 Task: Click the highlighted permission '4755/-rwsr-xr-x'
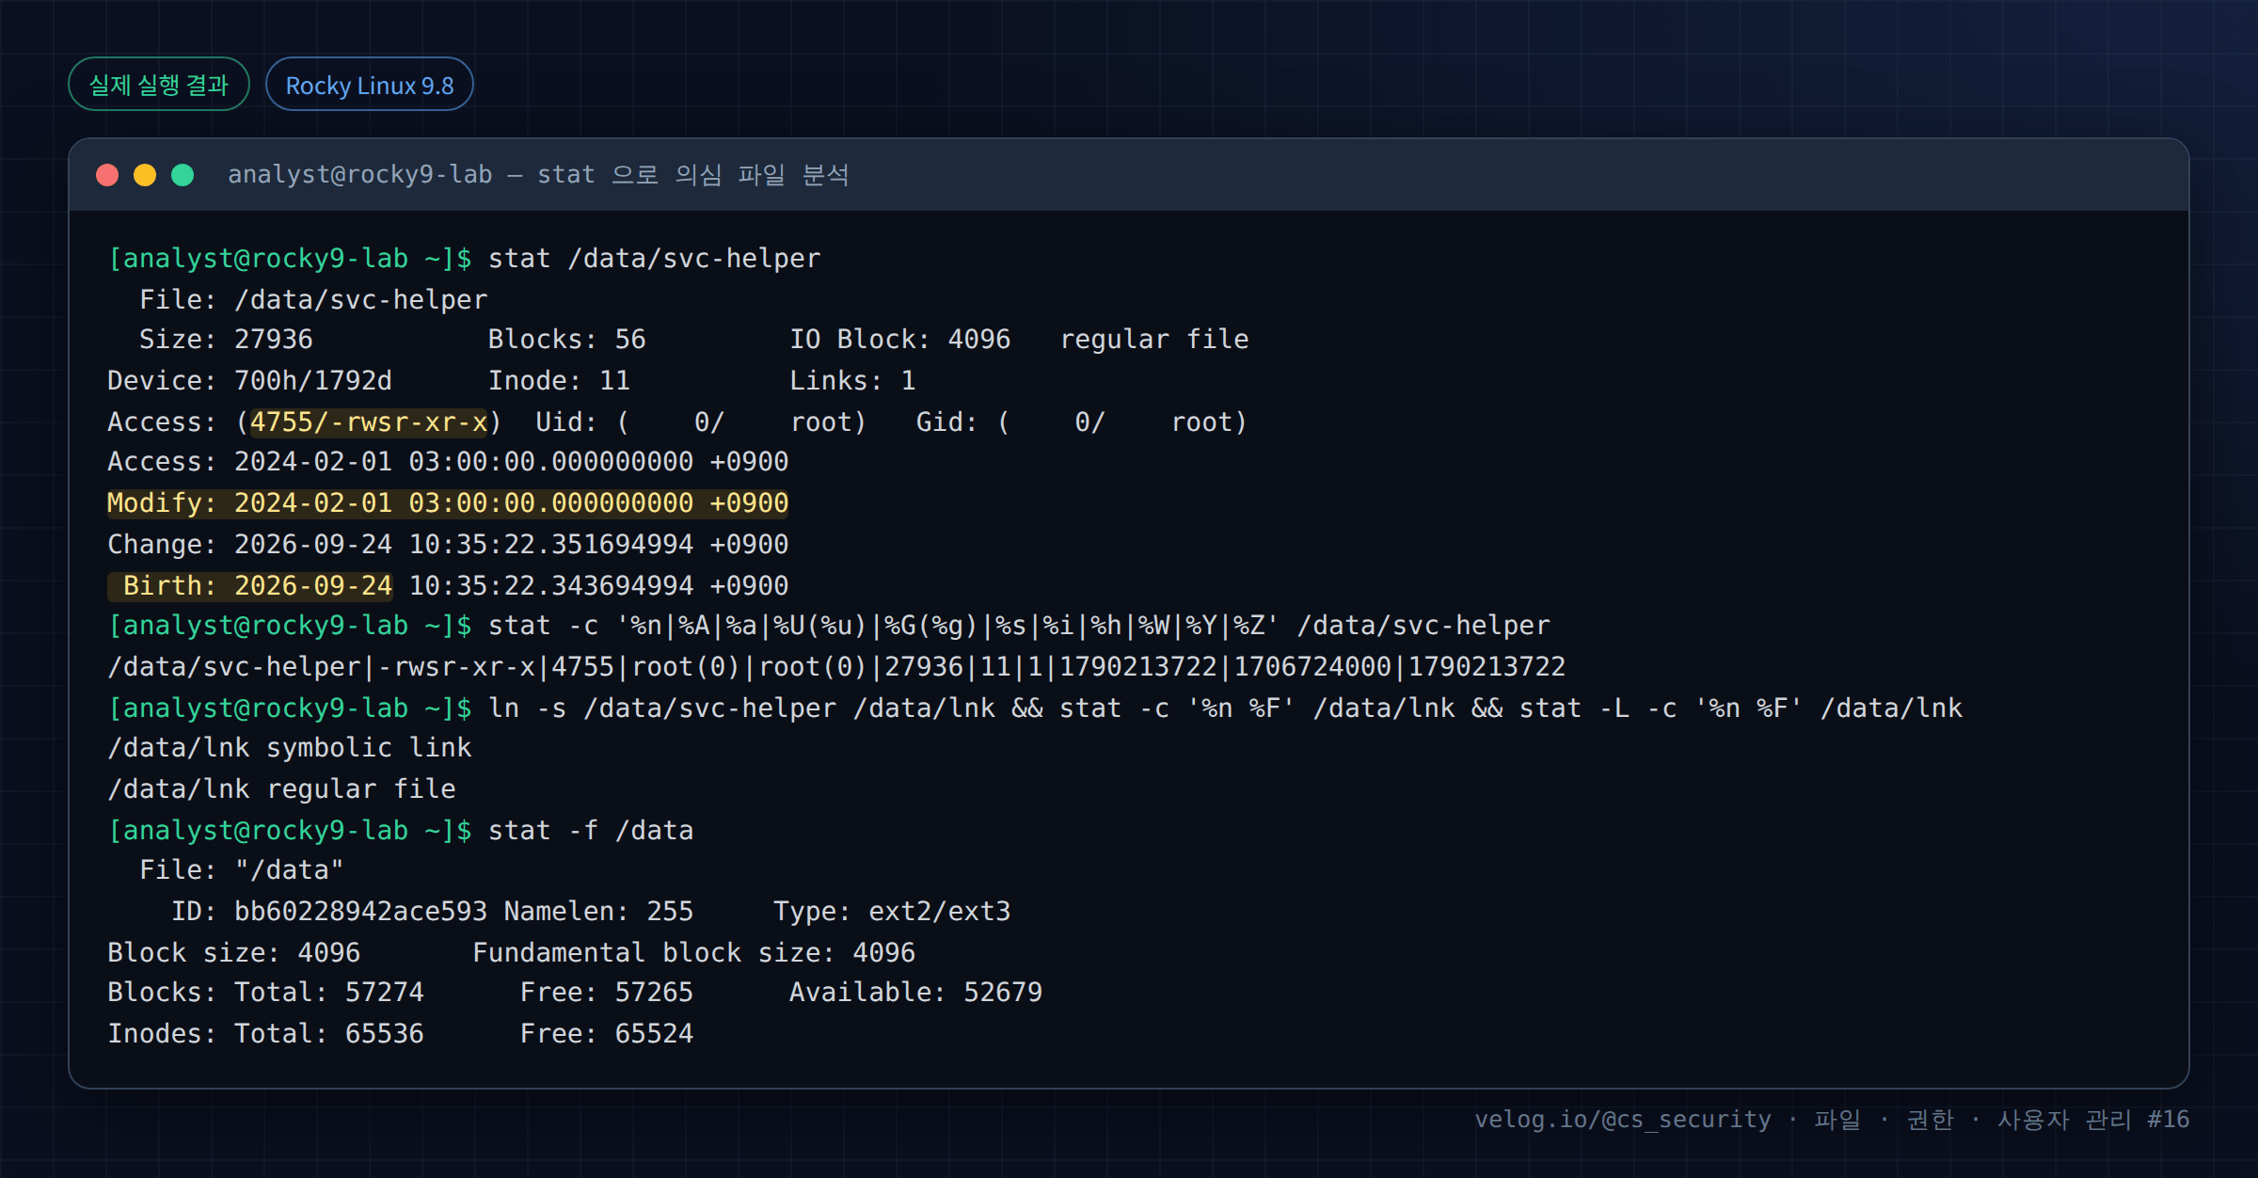coord(369,422)
